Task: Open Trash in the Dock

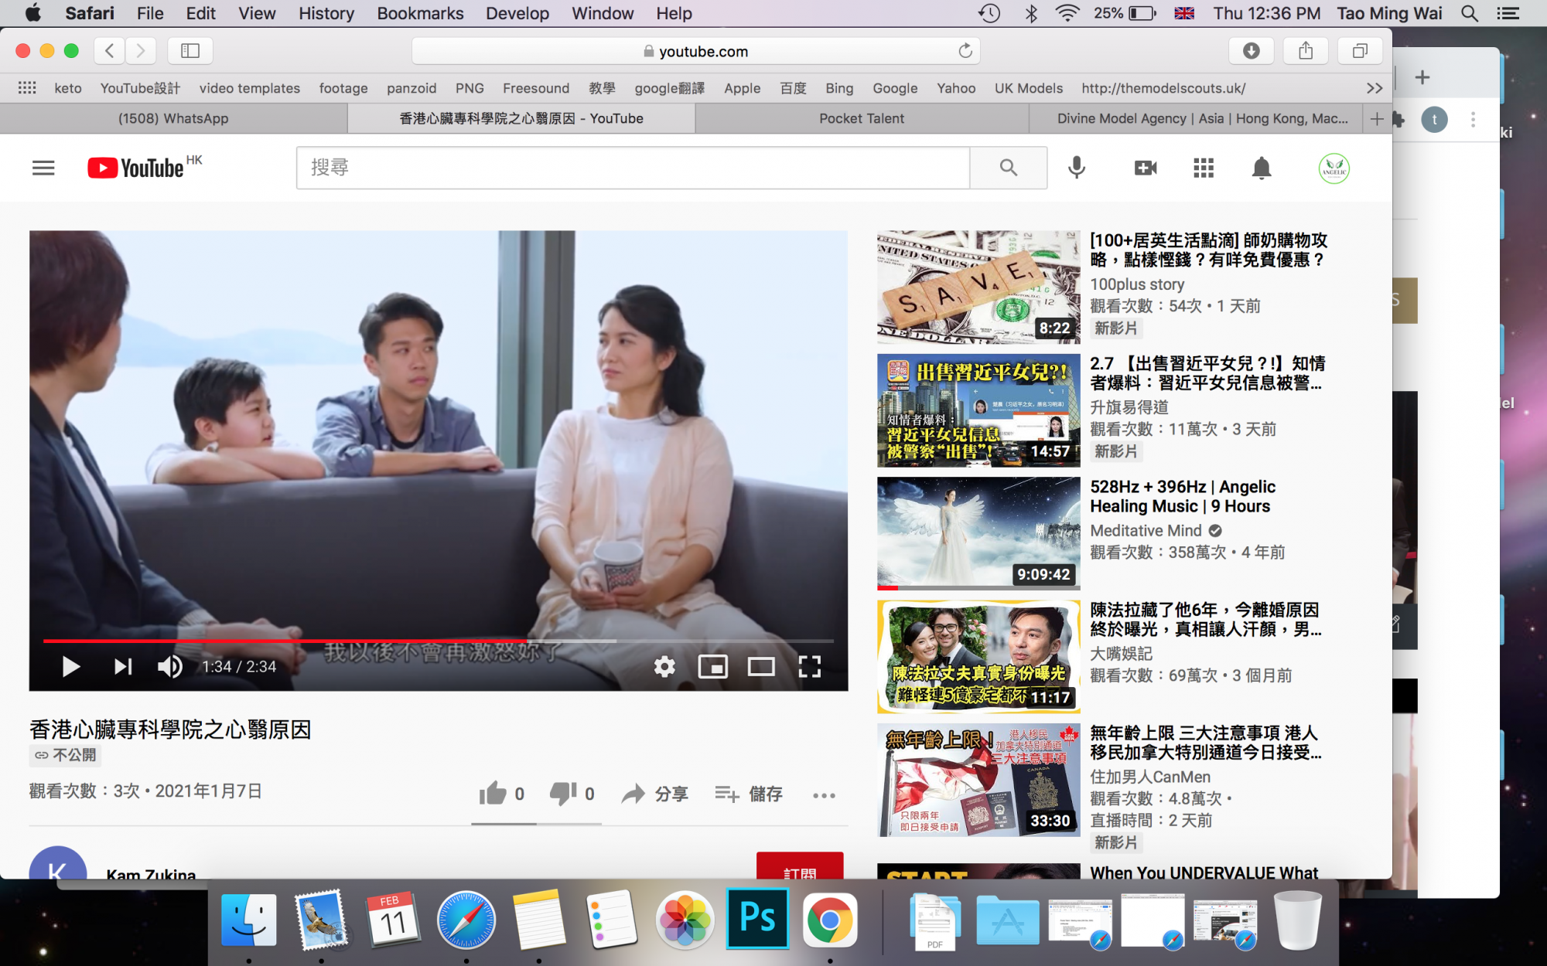Action: click(x=1297, y=920)
